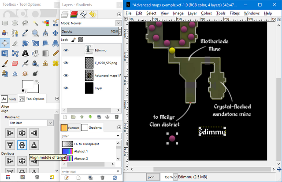The image size is (282, 182).
Task: Select the Text tool
Action: pyautogui.click(x=25, y=53)
